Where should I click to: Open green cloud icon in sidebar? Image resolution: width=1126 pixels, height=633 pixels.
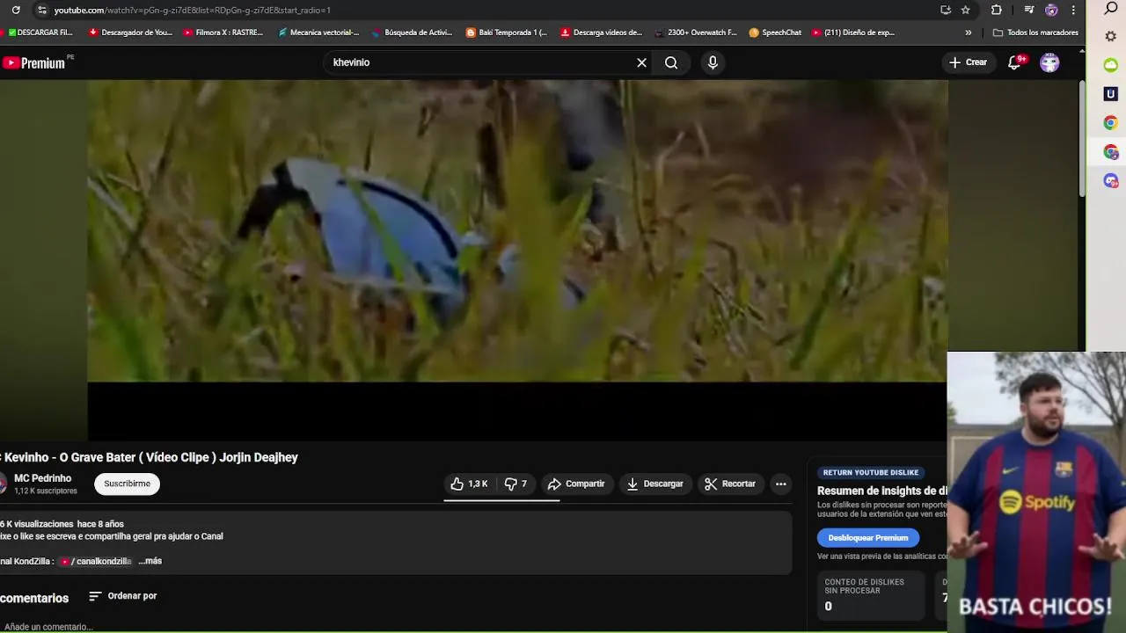[x=1111, y=65]
